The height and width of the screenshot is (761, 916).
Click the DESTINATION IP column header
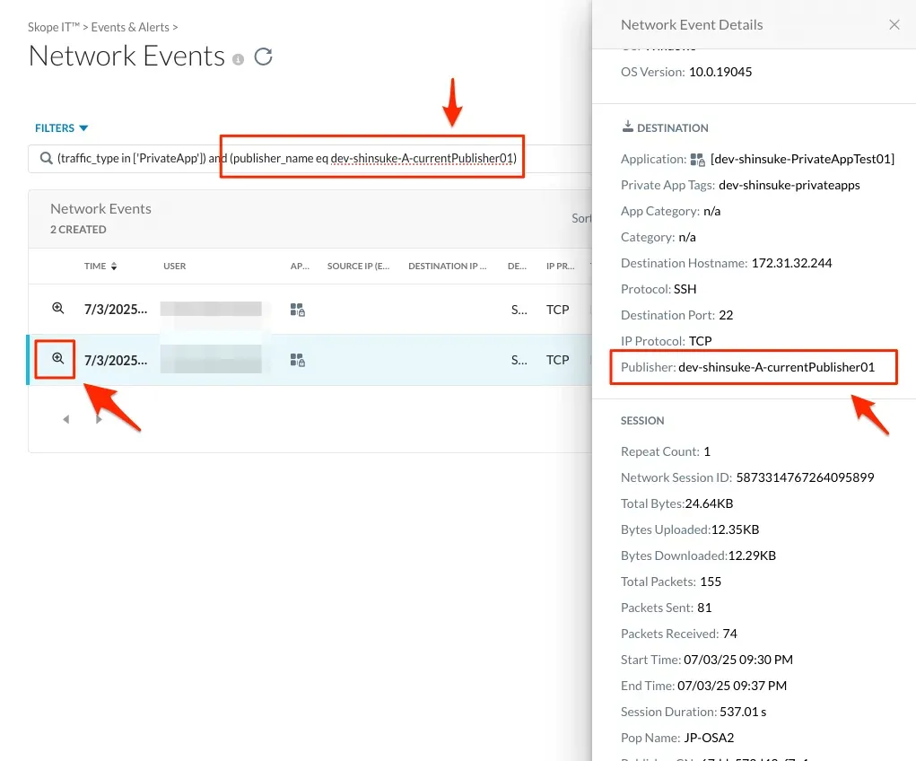tap(447, 267)
